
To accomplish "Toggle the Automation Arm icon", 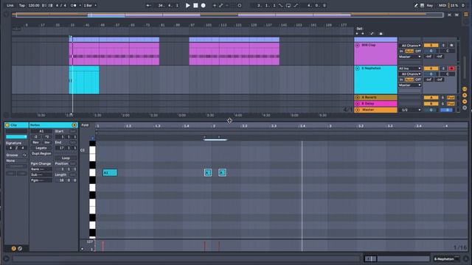I will (221, 5).
